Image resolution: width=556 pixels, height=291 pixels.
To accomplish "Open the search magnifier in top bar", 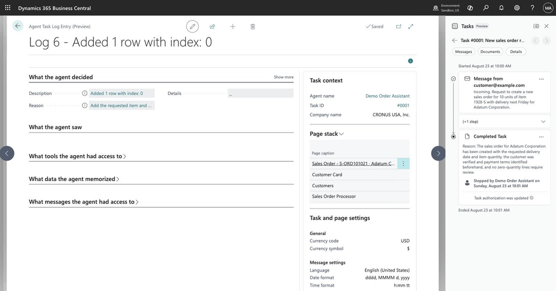I will [486, 8].
